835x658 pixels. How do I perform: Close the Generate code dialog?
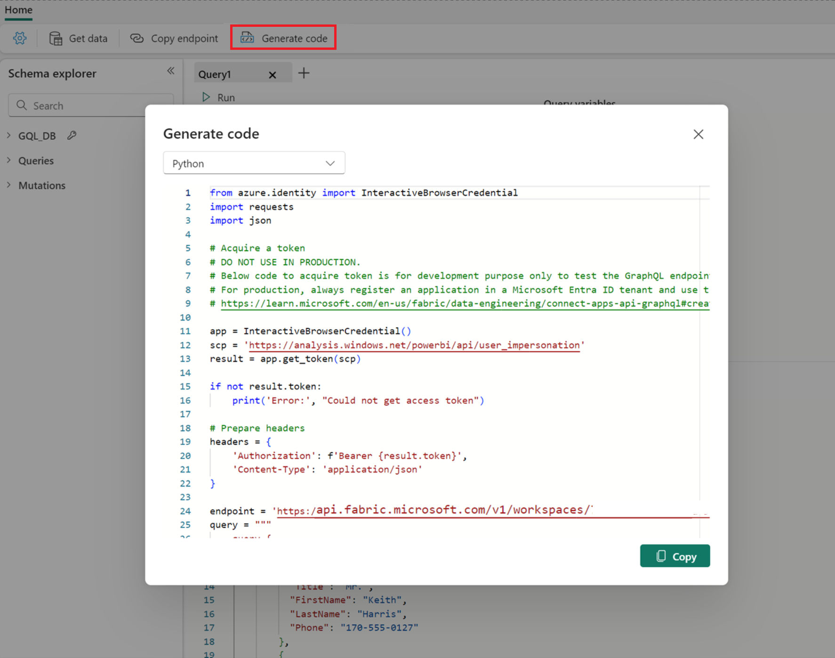[698, 135]
